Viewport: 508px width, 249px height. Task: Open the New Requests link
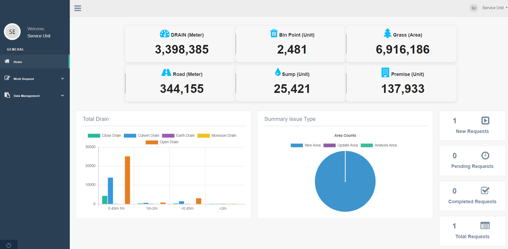click(x=472, y=131)
